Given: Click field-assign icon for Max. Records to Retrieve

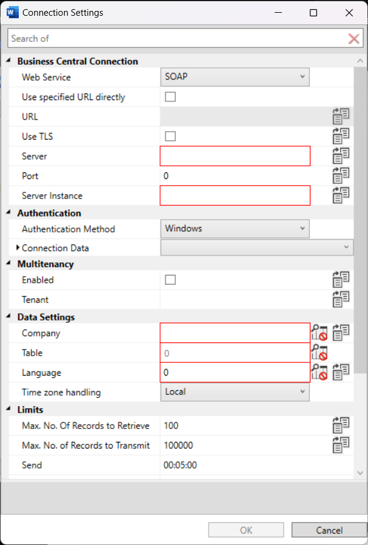Looking at the screenshot, I should pos(341,425).
